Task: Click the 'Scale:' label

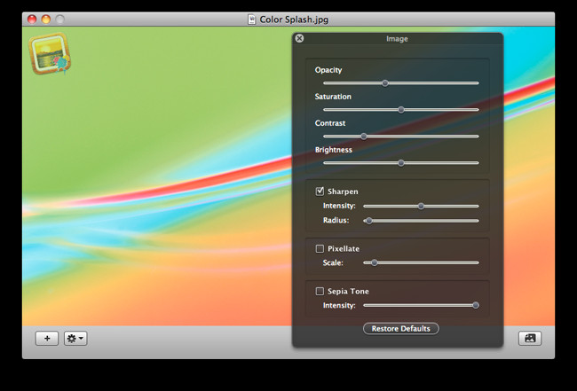Action: (333, 262)
